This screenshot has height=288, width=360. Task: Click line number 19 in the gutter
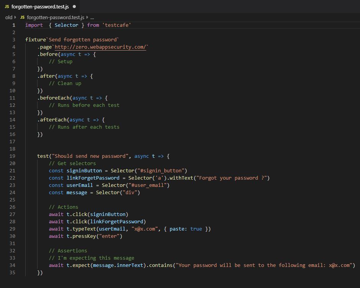click(x=12, y=156)
